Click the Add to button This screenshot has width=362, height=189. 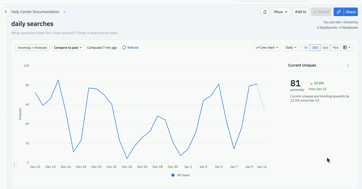click(300, 12)
